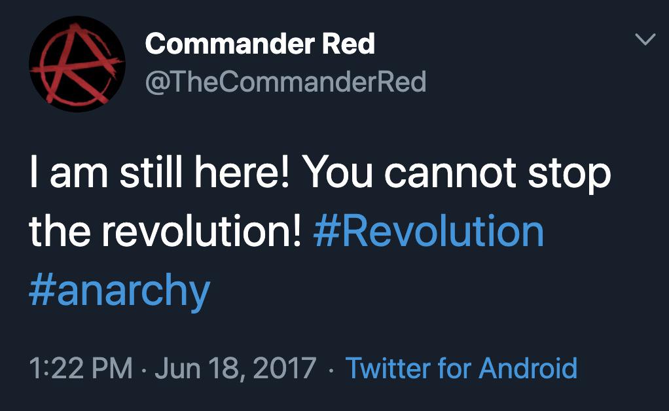Click the words "the revolution!" in tweet
The width and height of the screenshot is (669, 411).
coord(165,232)
